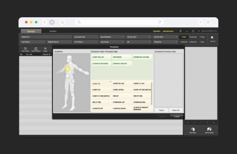
Task: Click the Search magnifier icon in filter bar
Action: coord(213,38)
